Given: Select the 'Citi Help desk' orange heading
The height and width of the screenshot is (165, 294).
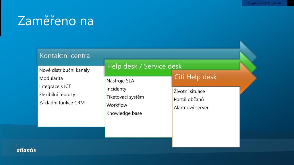Looking at the screenshot, I should (x=195, y=77).
